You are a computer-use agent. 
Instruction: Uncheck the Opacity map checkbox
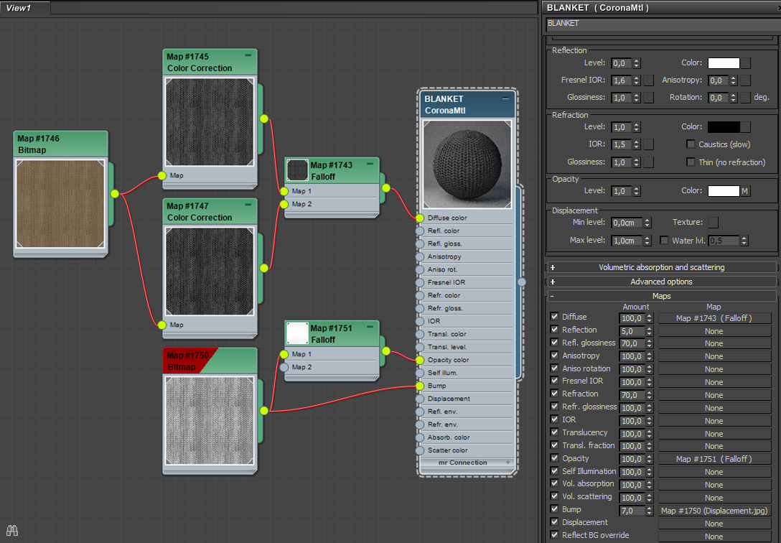[x=554, y=458]
